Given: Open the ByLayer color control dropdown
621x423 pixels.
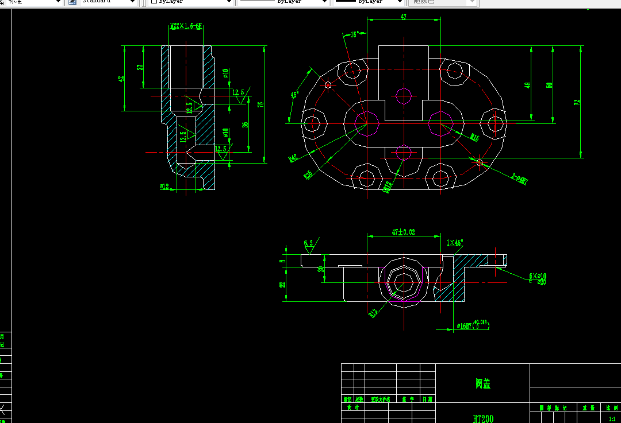Looking at the screenshot, I should click(191, 2).
